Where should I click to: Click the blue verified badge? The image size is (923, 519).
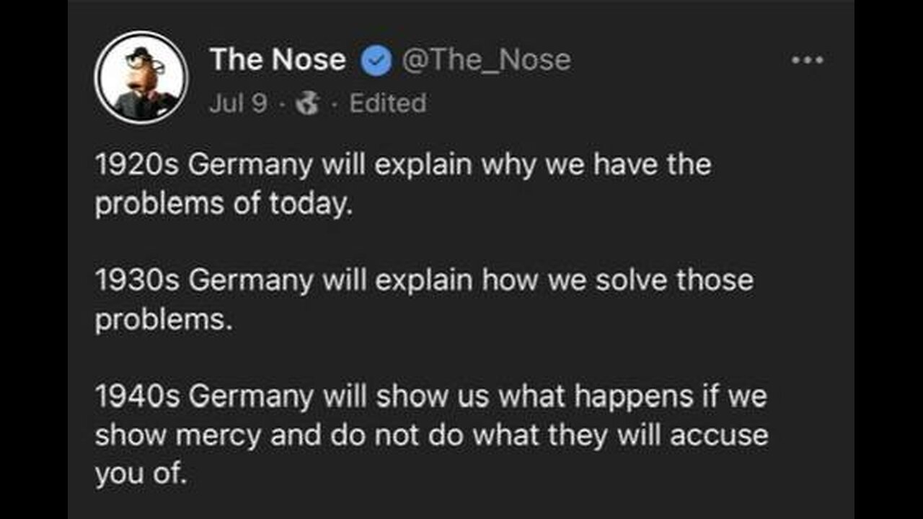click(x=375, y=61)
